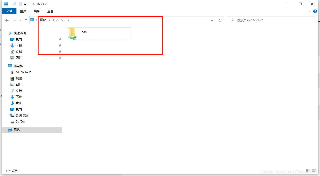Click the pin icon beside 下载

pos(60,46)
